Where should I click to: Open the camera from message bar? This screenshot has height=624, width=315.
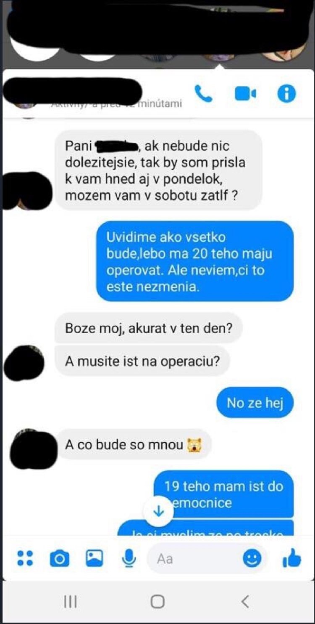(x=59, y=558)
